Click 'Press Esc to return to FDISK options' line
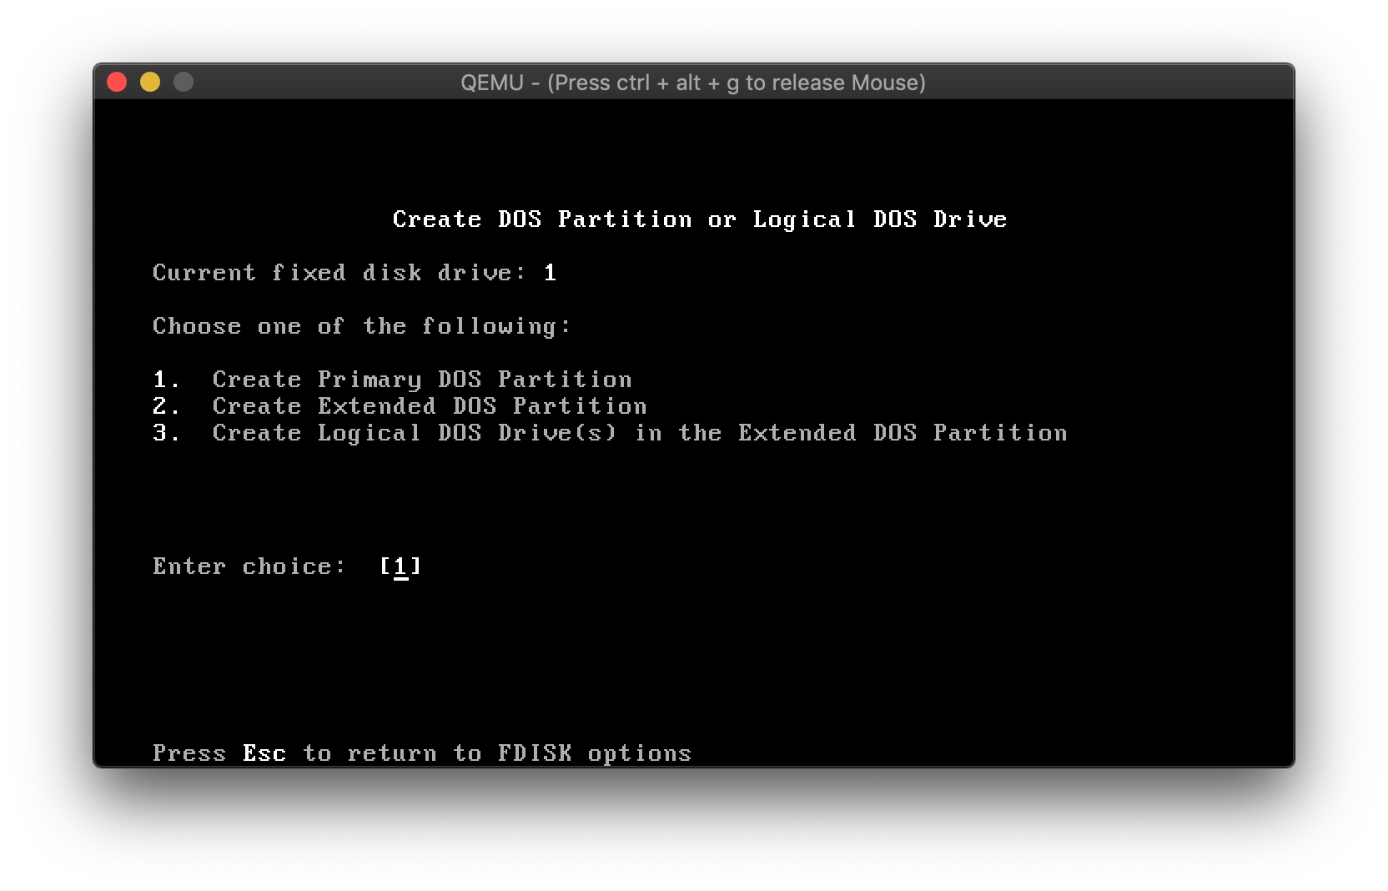Viewport: 1388px width, 891px height. (x=422, y=753)
